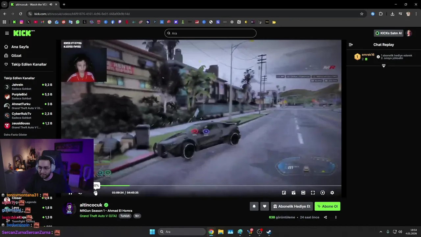Viewport: 421px width, 237px height.
Task: Open user avatar menu in Kick header
Action: tap(409, 33)
